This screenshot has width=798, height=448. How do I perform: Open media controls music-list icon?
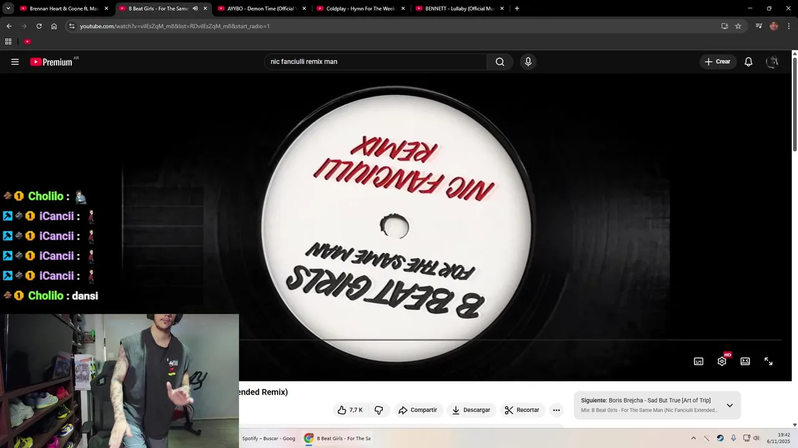(x=759, y=26)
